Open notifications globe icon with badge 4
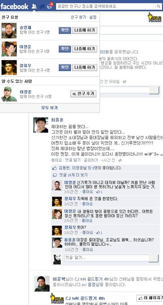The width and height of the screenshot is (163, 305). [x=50, y=6]
